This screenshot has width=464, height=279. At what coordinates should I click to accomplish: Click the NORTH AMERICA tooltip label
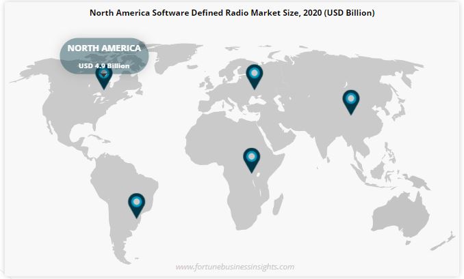tap(104, 48)
